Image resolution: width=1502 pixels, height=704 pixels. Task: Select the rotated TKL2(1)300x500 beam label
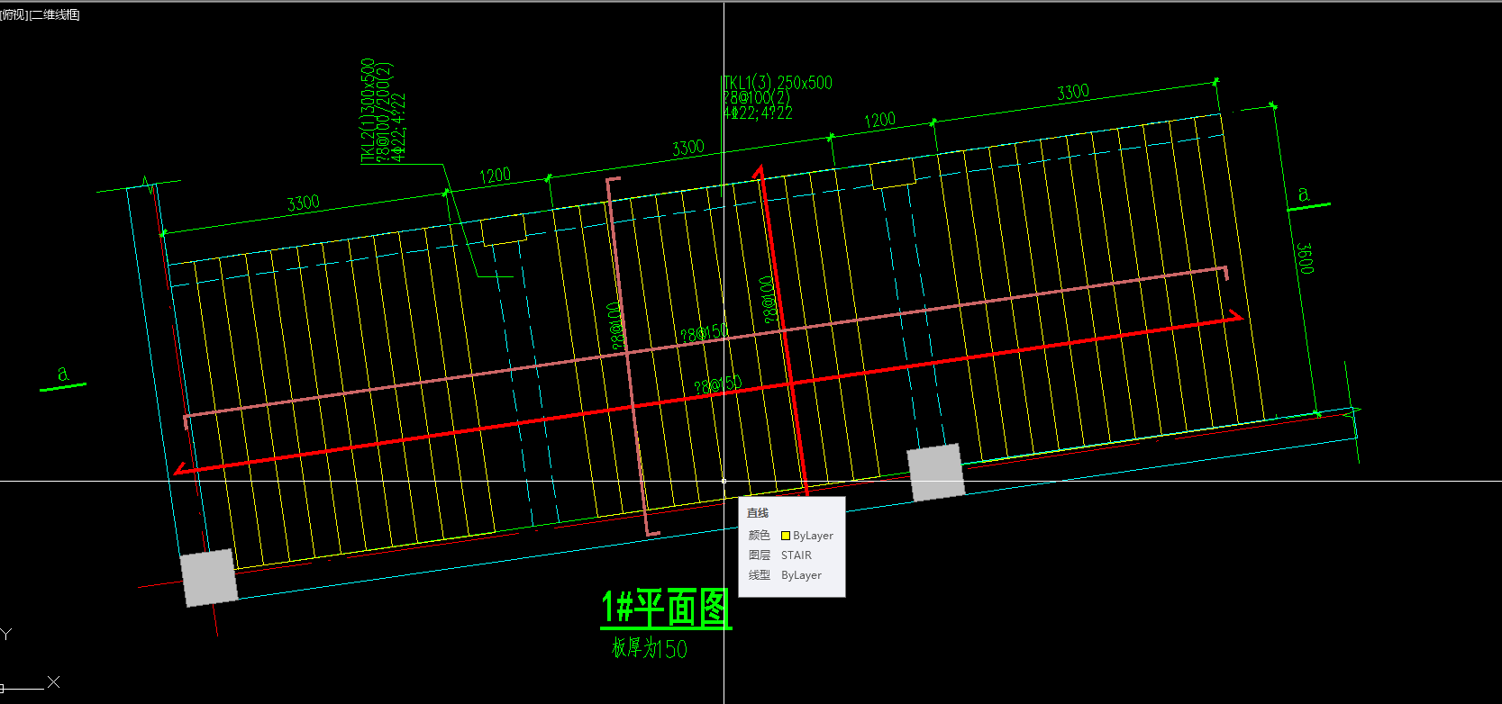tap(368, 112)
